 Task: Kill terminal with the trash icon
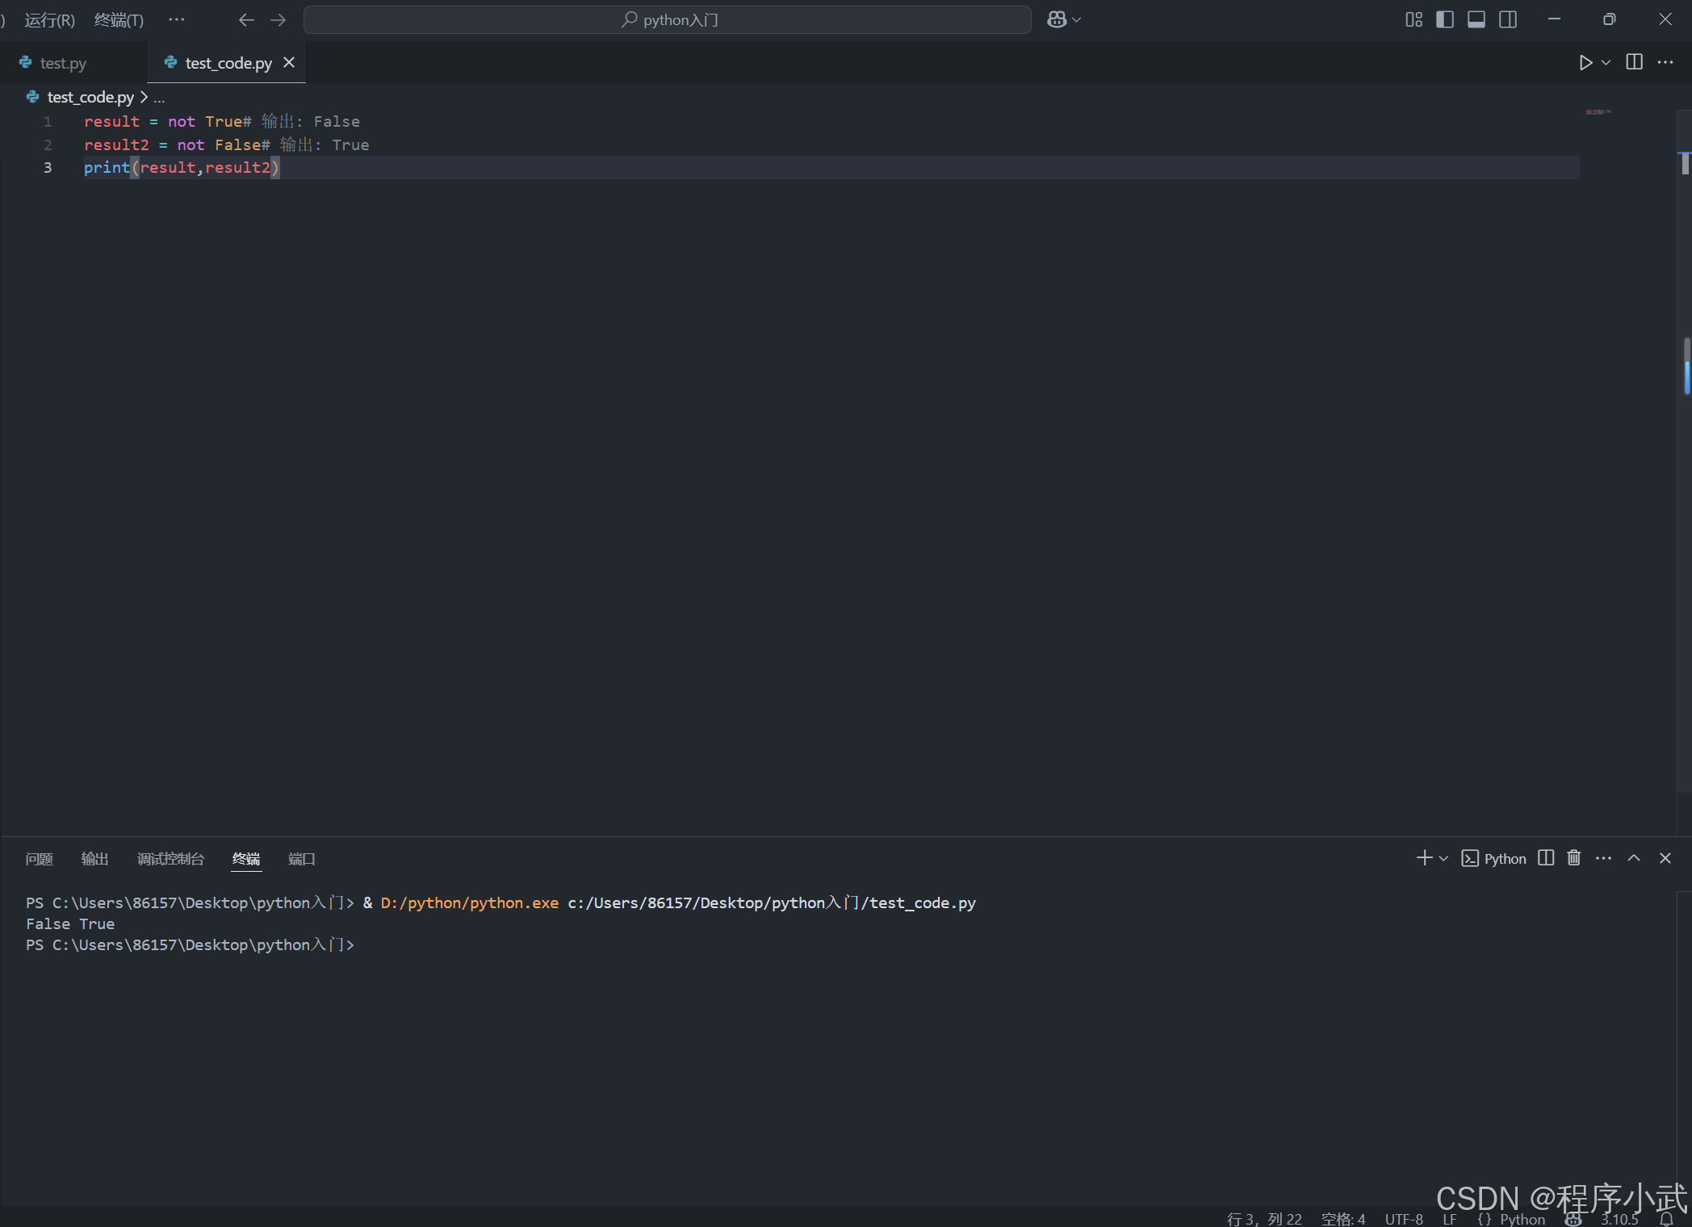click(1573, 858)
